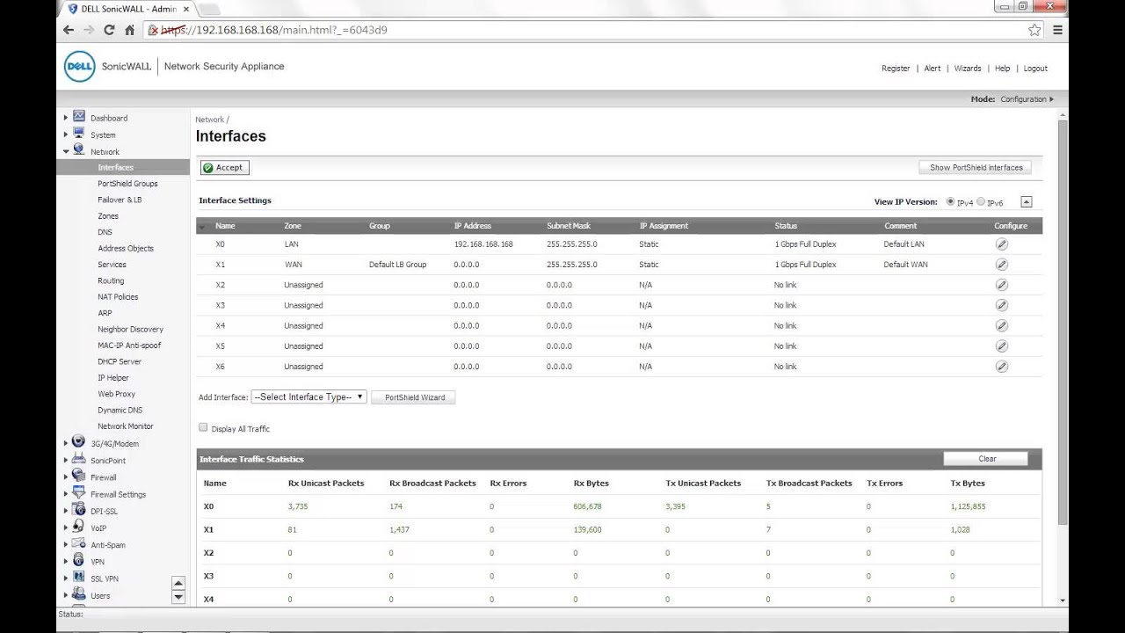Expand the System tree node
This screenshot has height=633, width=1125.
65,135
